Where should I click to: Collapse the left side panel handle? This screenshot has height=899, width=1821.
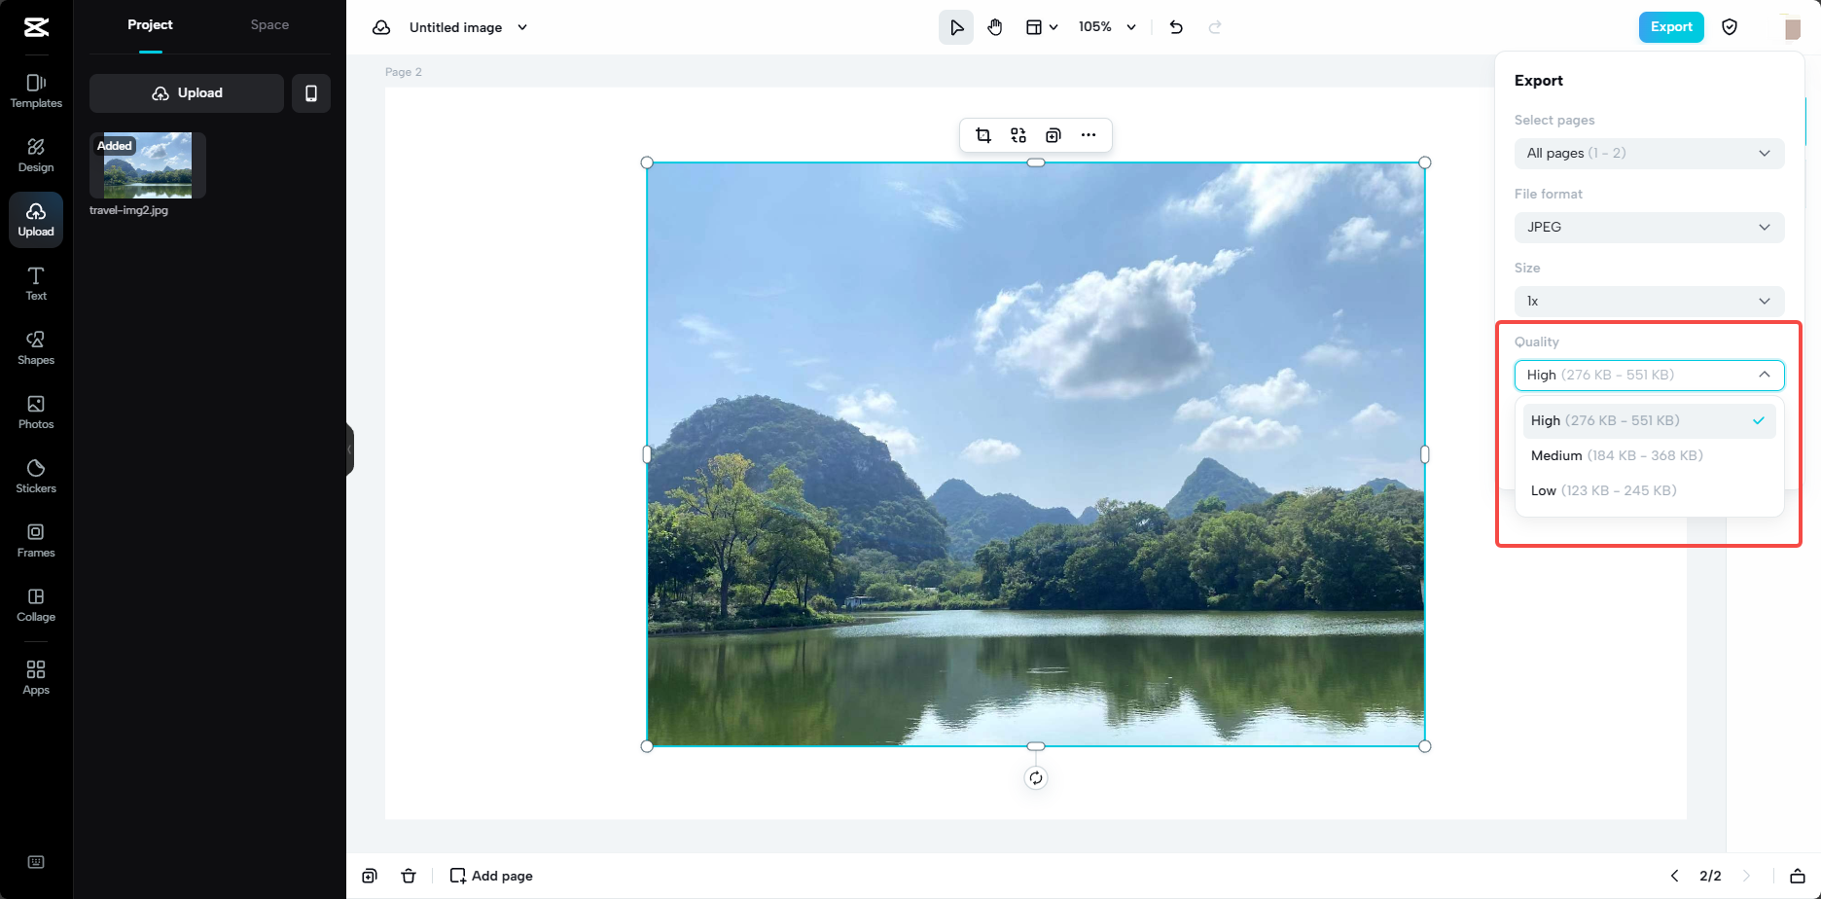point(350,449)
